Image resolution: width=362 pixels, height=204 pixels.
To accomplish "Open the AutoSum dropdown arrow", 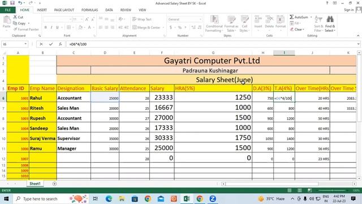I will (x=311, y=17).
